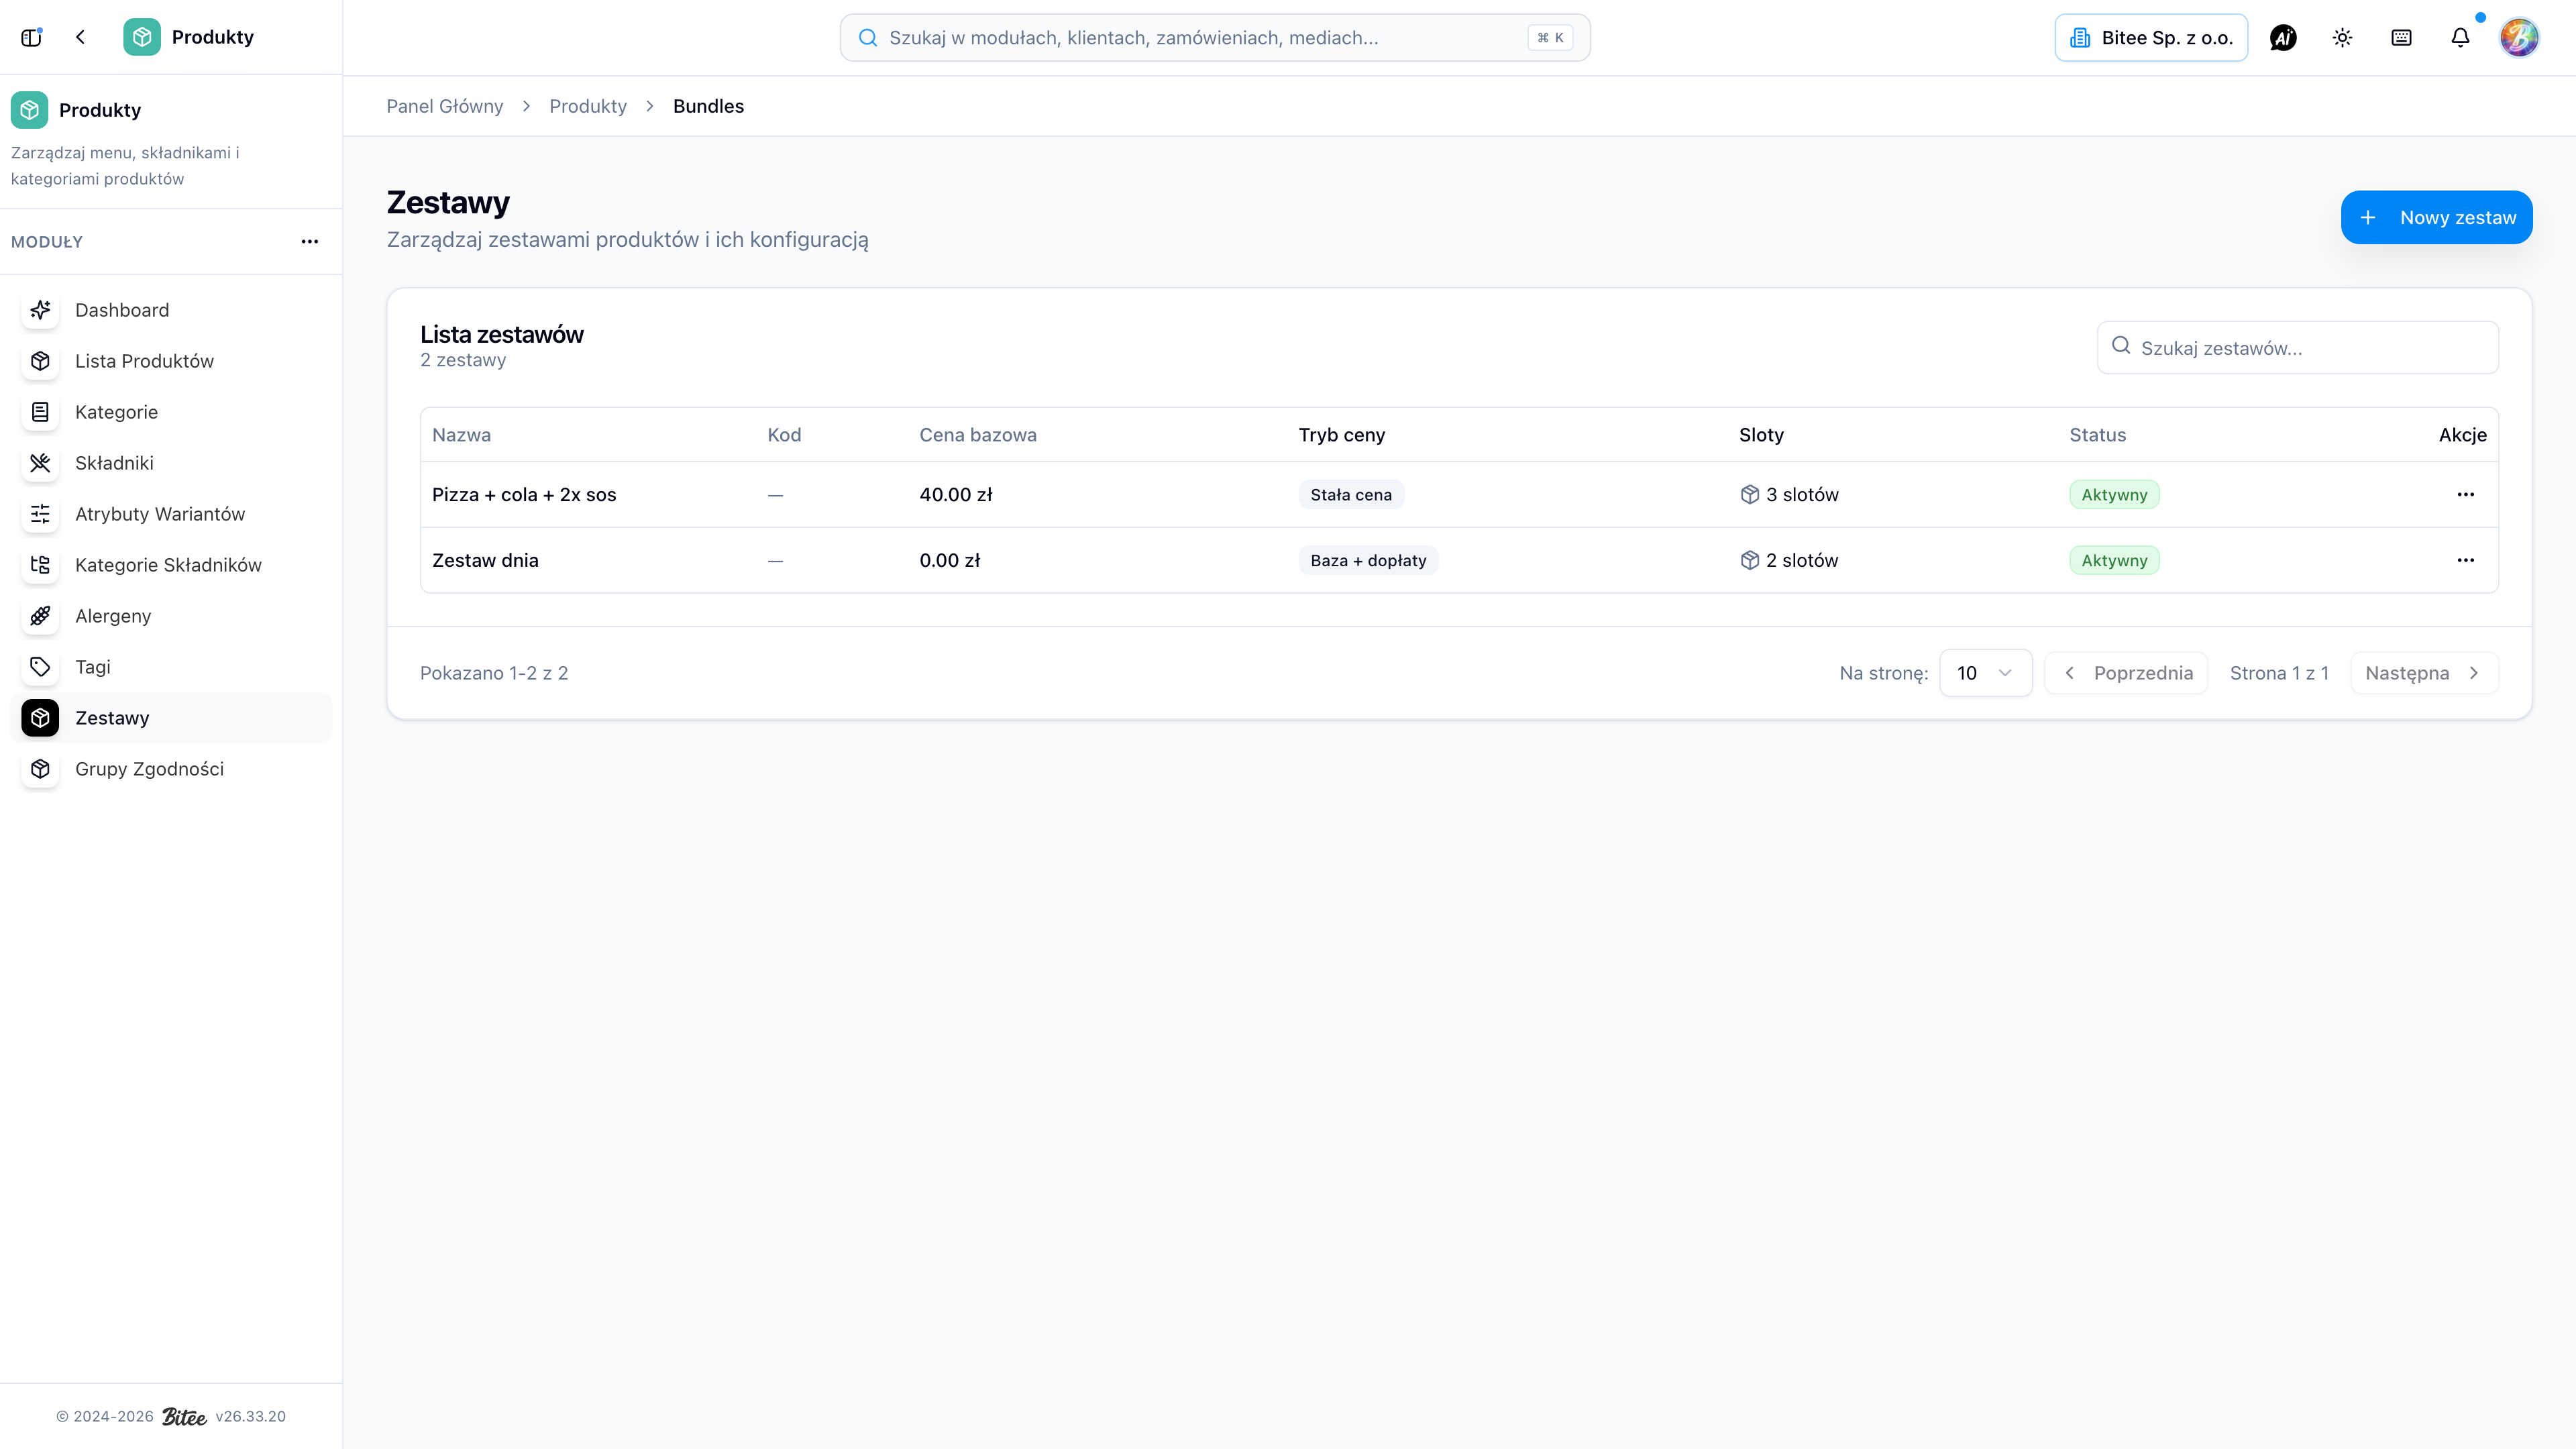Click the Bundles breadcrumb
This screenshot has width=2576, height=1449.
pyautogui.click(x=708, y=106)
